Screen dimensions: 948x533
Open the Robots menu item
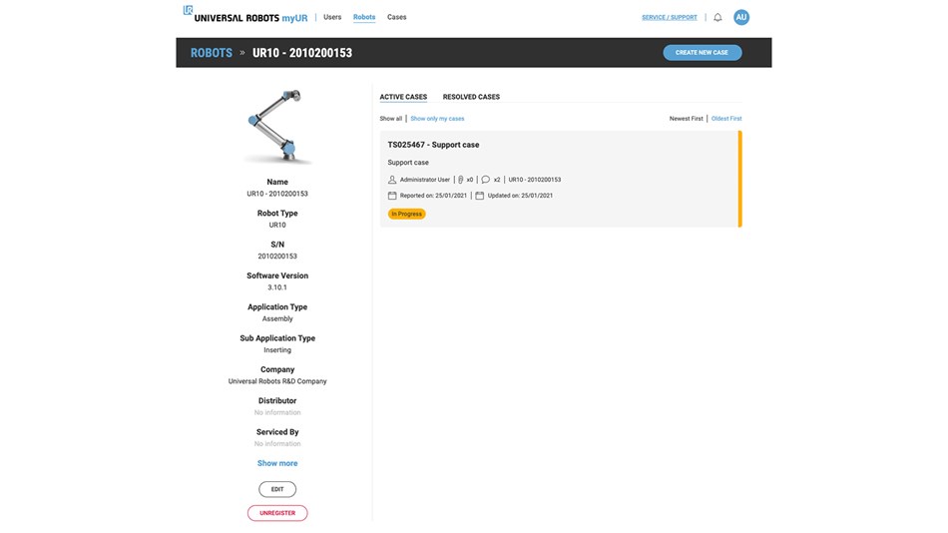pos(364,17)
